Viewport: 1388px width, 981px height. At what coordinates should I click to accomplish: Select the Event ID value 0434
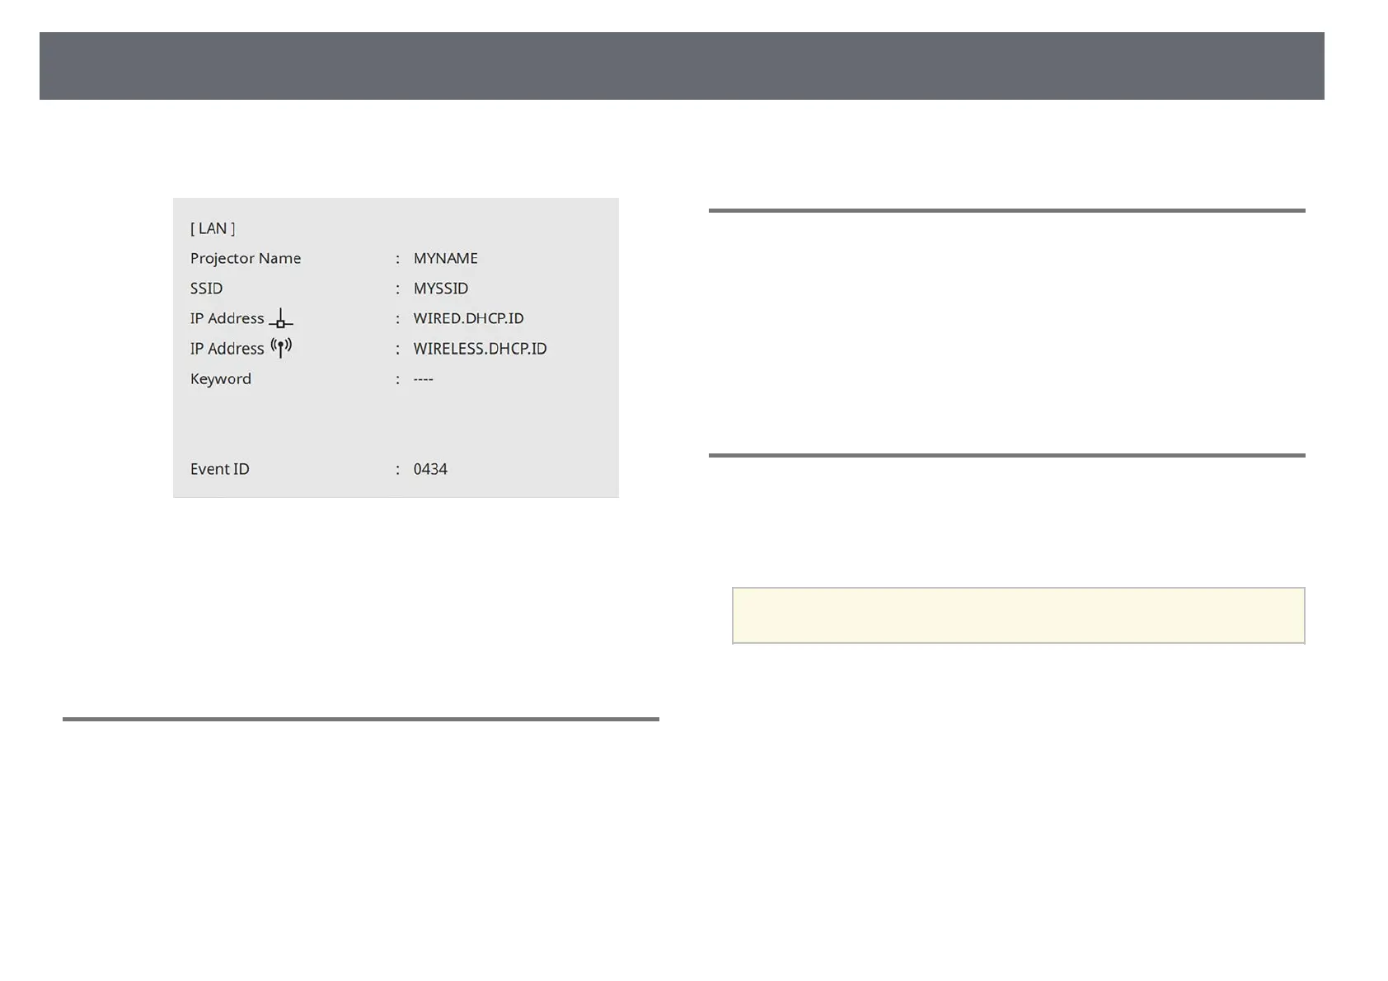(x=430, y=469)
